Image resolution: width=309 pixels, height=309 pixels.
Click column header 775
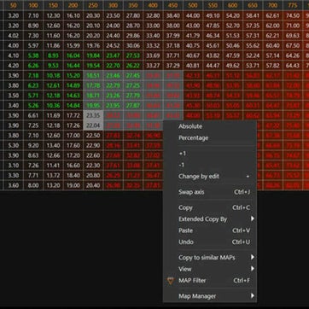tap(293, 5)
